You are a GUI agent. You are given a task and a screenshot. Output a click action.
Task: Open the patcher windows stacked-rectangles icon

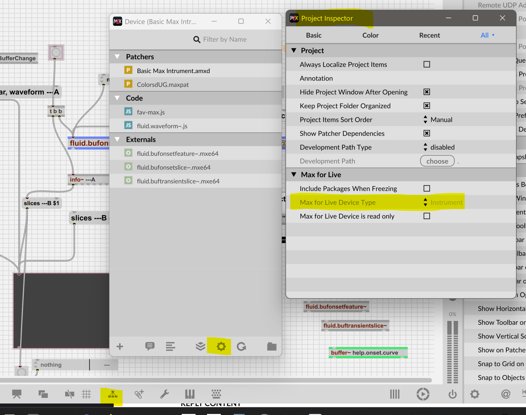click(43, 394)
